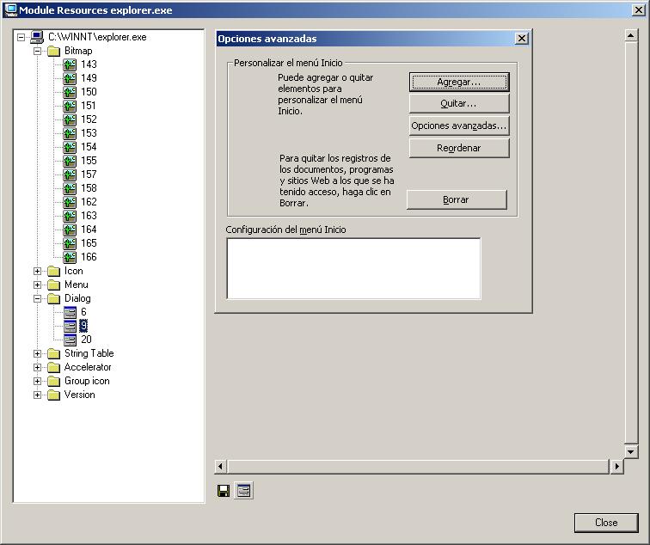Select bitmap icon 152 in the tree
Screen dimensions: 650x545
[x=70, y=119]
